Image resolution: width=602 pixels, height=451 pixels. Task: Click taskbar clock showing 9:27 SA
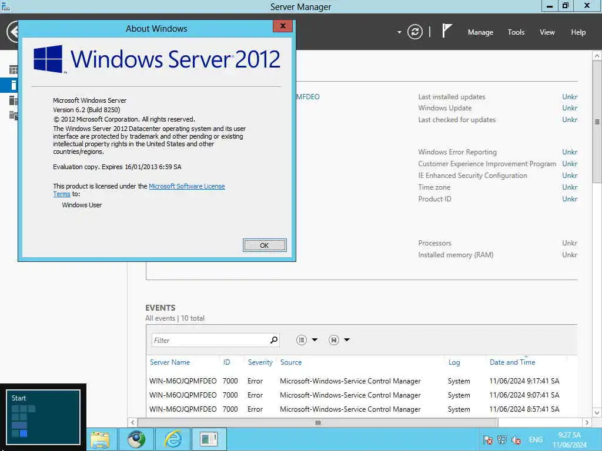pyautogui.click(x=569, y=440)
